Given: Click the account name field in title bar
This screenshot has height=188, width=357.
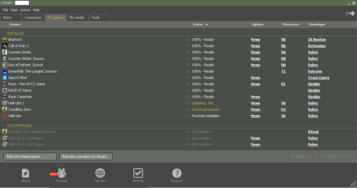Looking at the screenshot, I should click(22, 3).
